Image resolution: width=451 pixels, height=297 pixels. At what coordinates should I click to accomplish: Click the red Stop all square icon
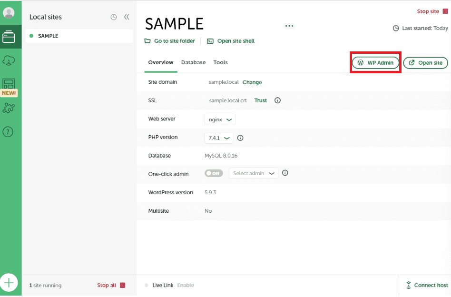[123, 285]
